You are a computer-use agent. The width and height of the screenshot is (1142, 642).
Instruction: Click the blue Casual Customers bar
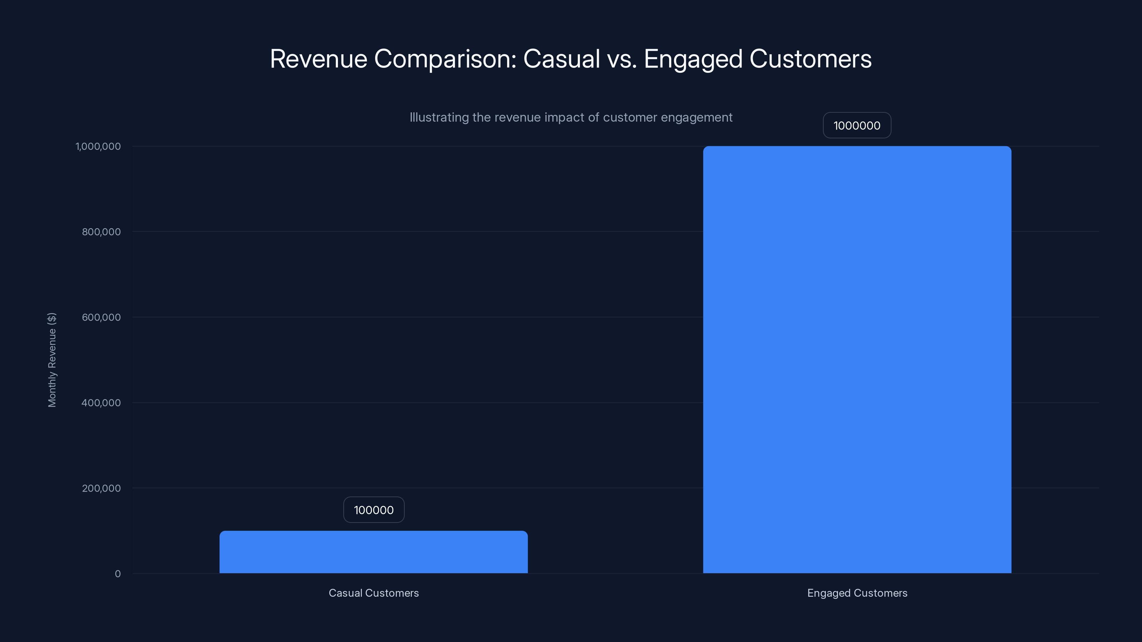pyautogui.click(x=373, y=554)
